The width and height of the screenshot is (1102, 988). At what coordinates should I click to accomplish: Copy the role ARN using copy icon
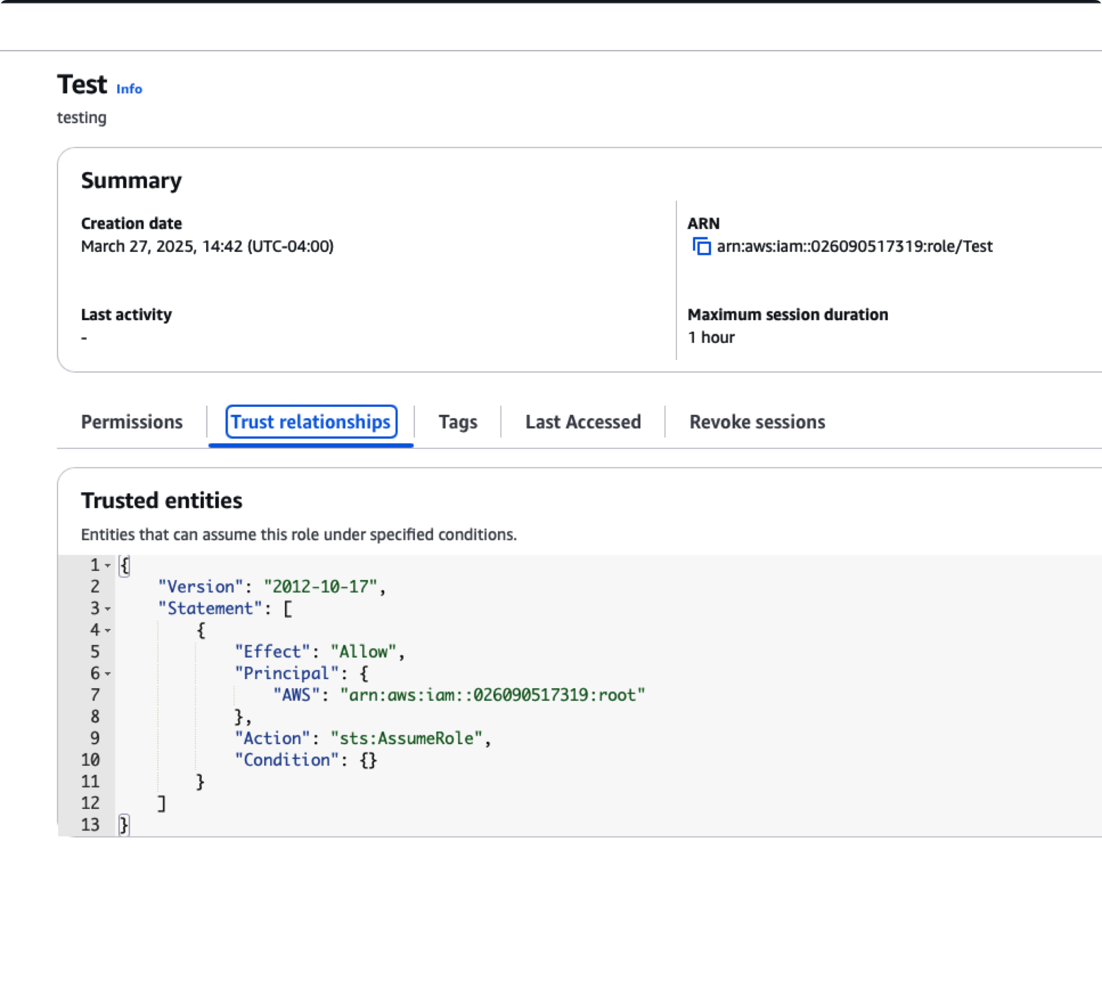(x=701, y=246)
